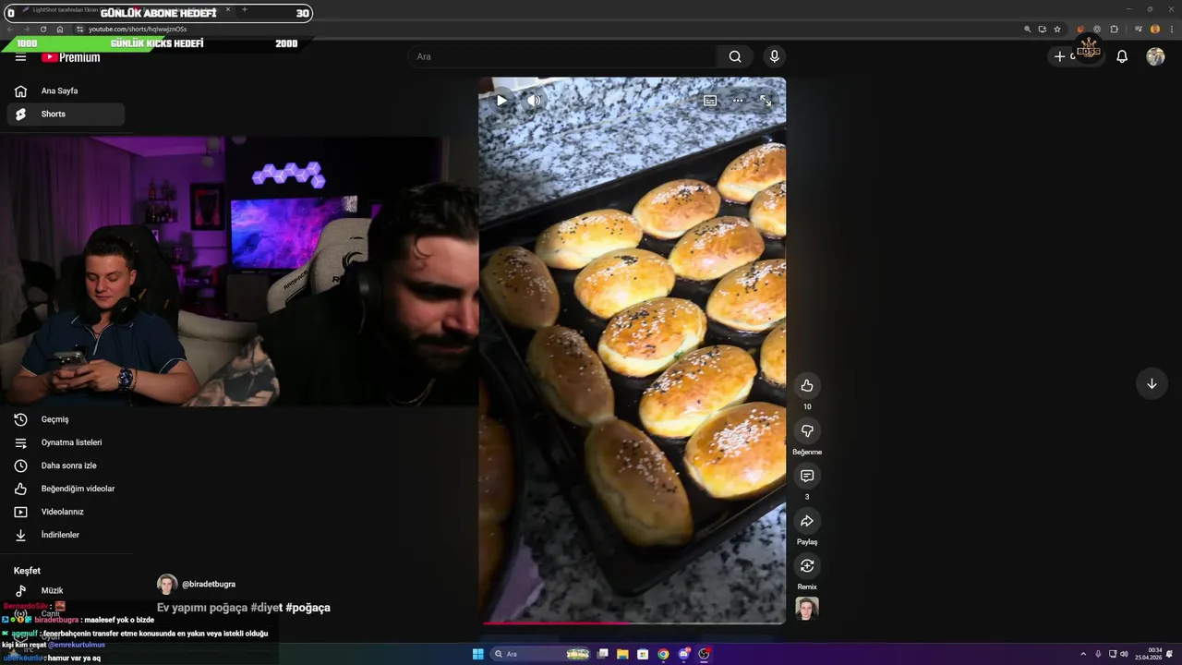Image resolution: width=1182 pixels, height=665 pixels.
Task: Select Shorts in the sidebar
Action: (x=66, y=114)
